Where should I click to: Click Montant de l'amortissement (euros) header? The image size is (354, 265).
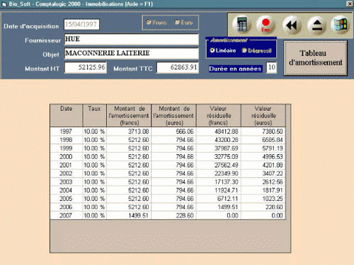173,115
